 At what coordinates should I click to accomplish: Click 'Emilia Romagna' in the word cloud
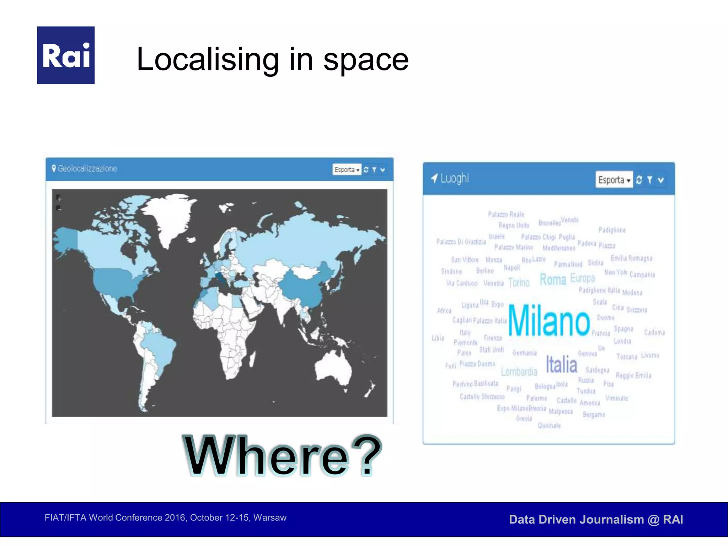tap(632, 258)
